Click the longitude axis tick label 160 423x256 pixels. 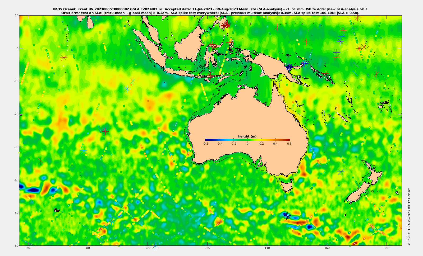327,248
